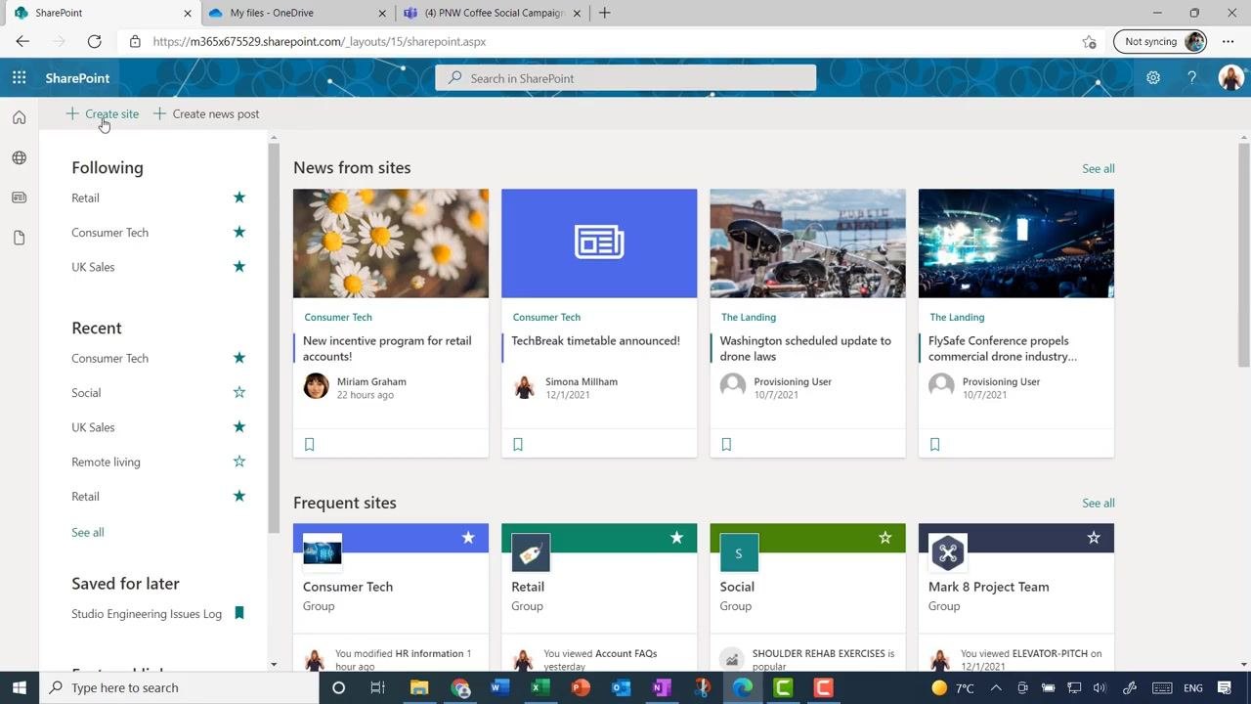Image resolution: width=1251 pixels, height=704 pixels.
Task: Toggle star on Consumer Tech frequent site card
Action: point(468,538)
